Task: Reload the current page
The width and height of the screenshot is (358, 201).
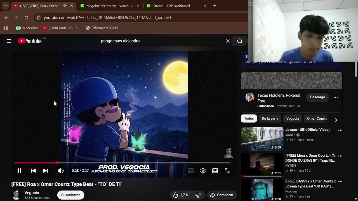Action: [26, 18]
